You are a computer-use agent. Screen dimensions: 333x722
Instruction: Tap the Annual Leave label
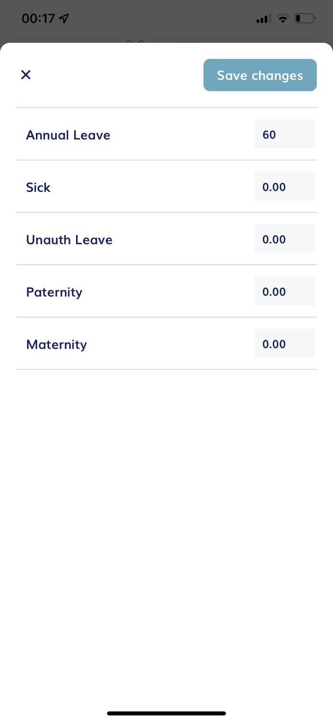[68, 135]
